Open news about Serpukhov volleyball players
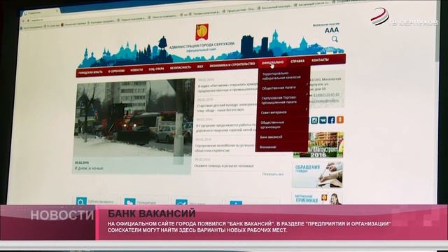The image size is (448, 252). click(x=224, y=148)
